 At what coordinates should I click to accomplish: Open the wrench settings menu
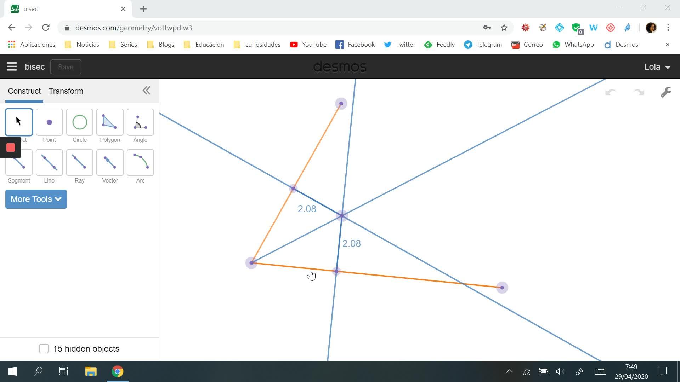666,92
